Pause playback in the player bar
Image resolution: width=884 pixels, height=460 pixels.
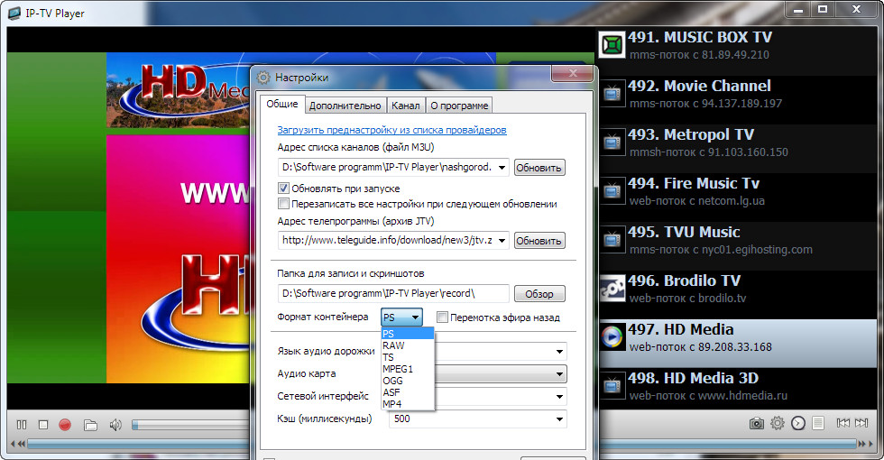pos(22,425)
